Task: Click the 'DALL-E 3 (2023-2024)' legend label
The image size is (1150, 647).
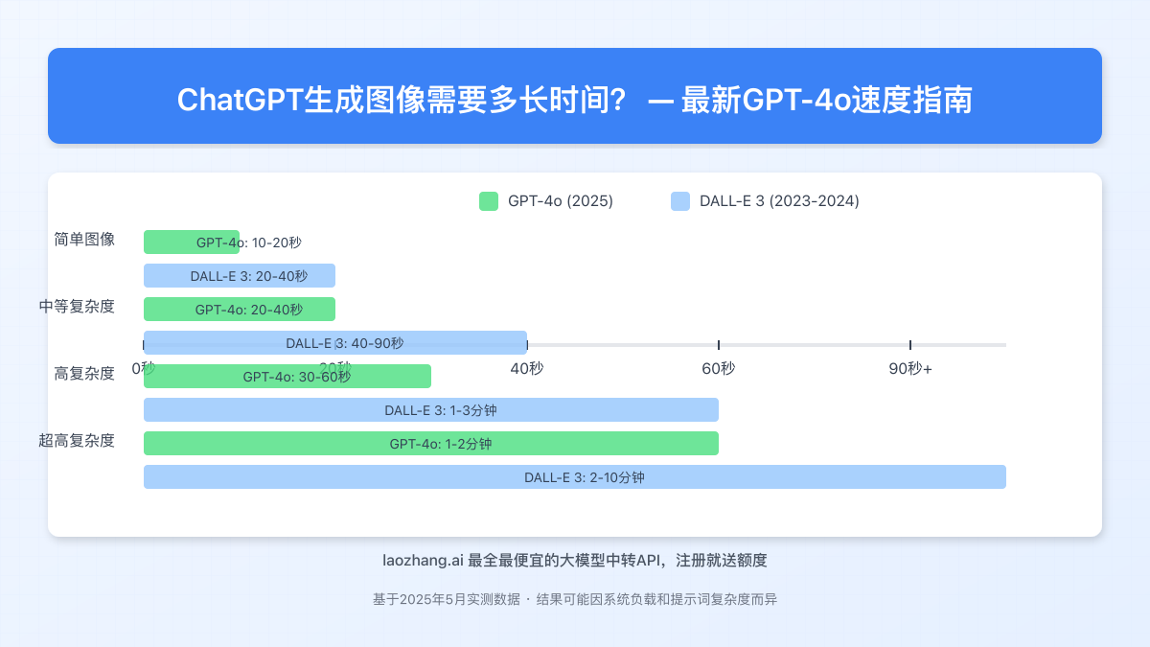Action: click(779, 201)
